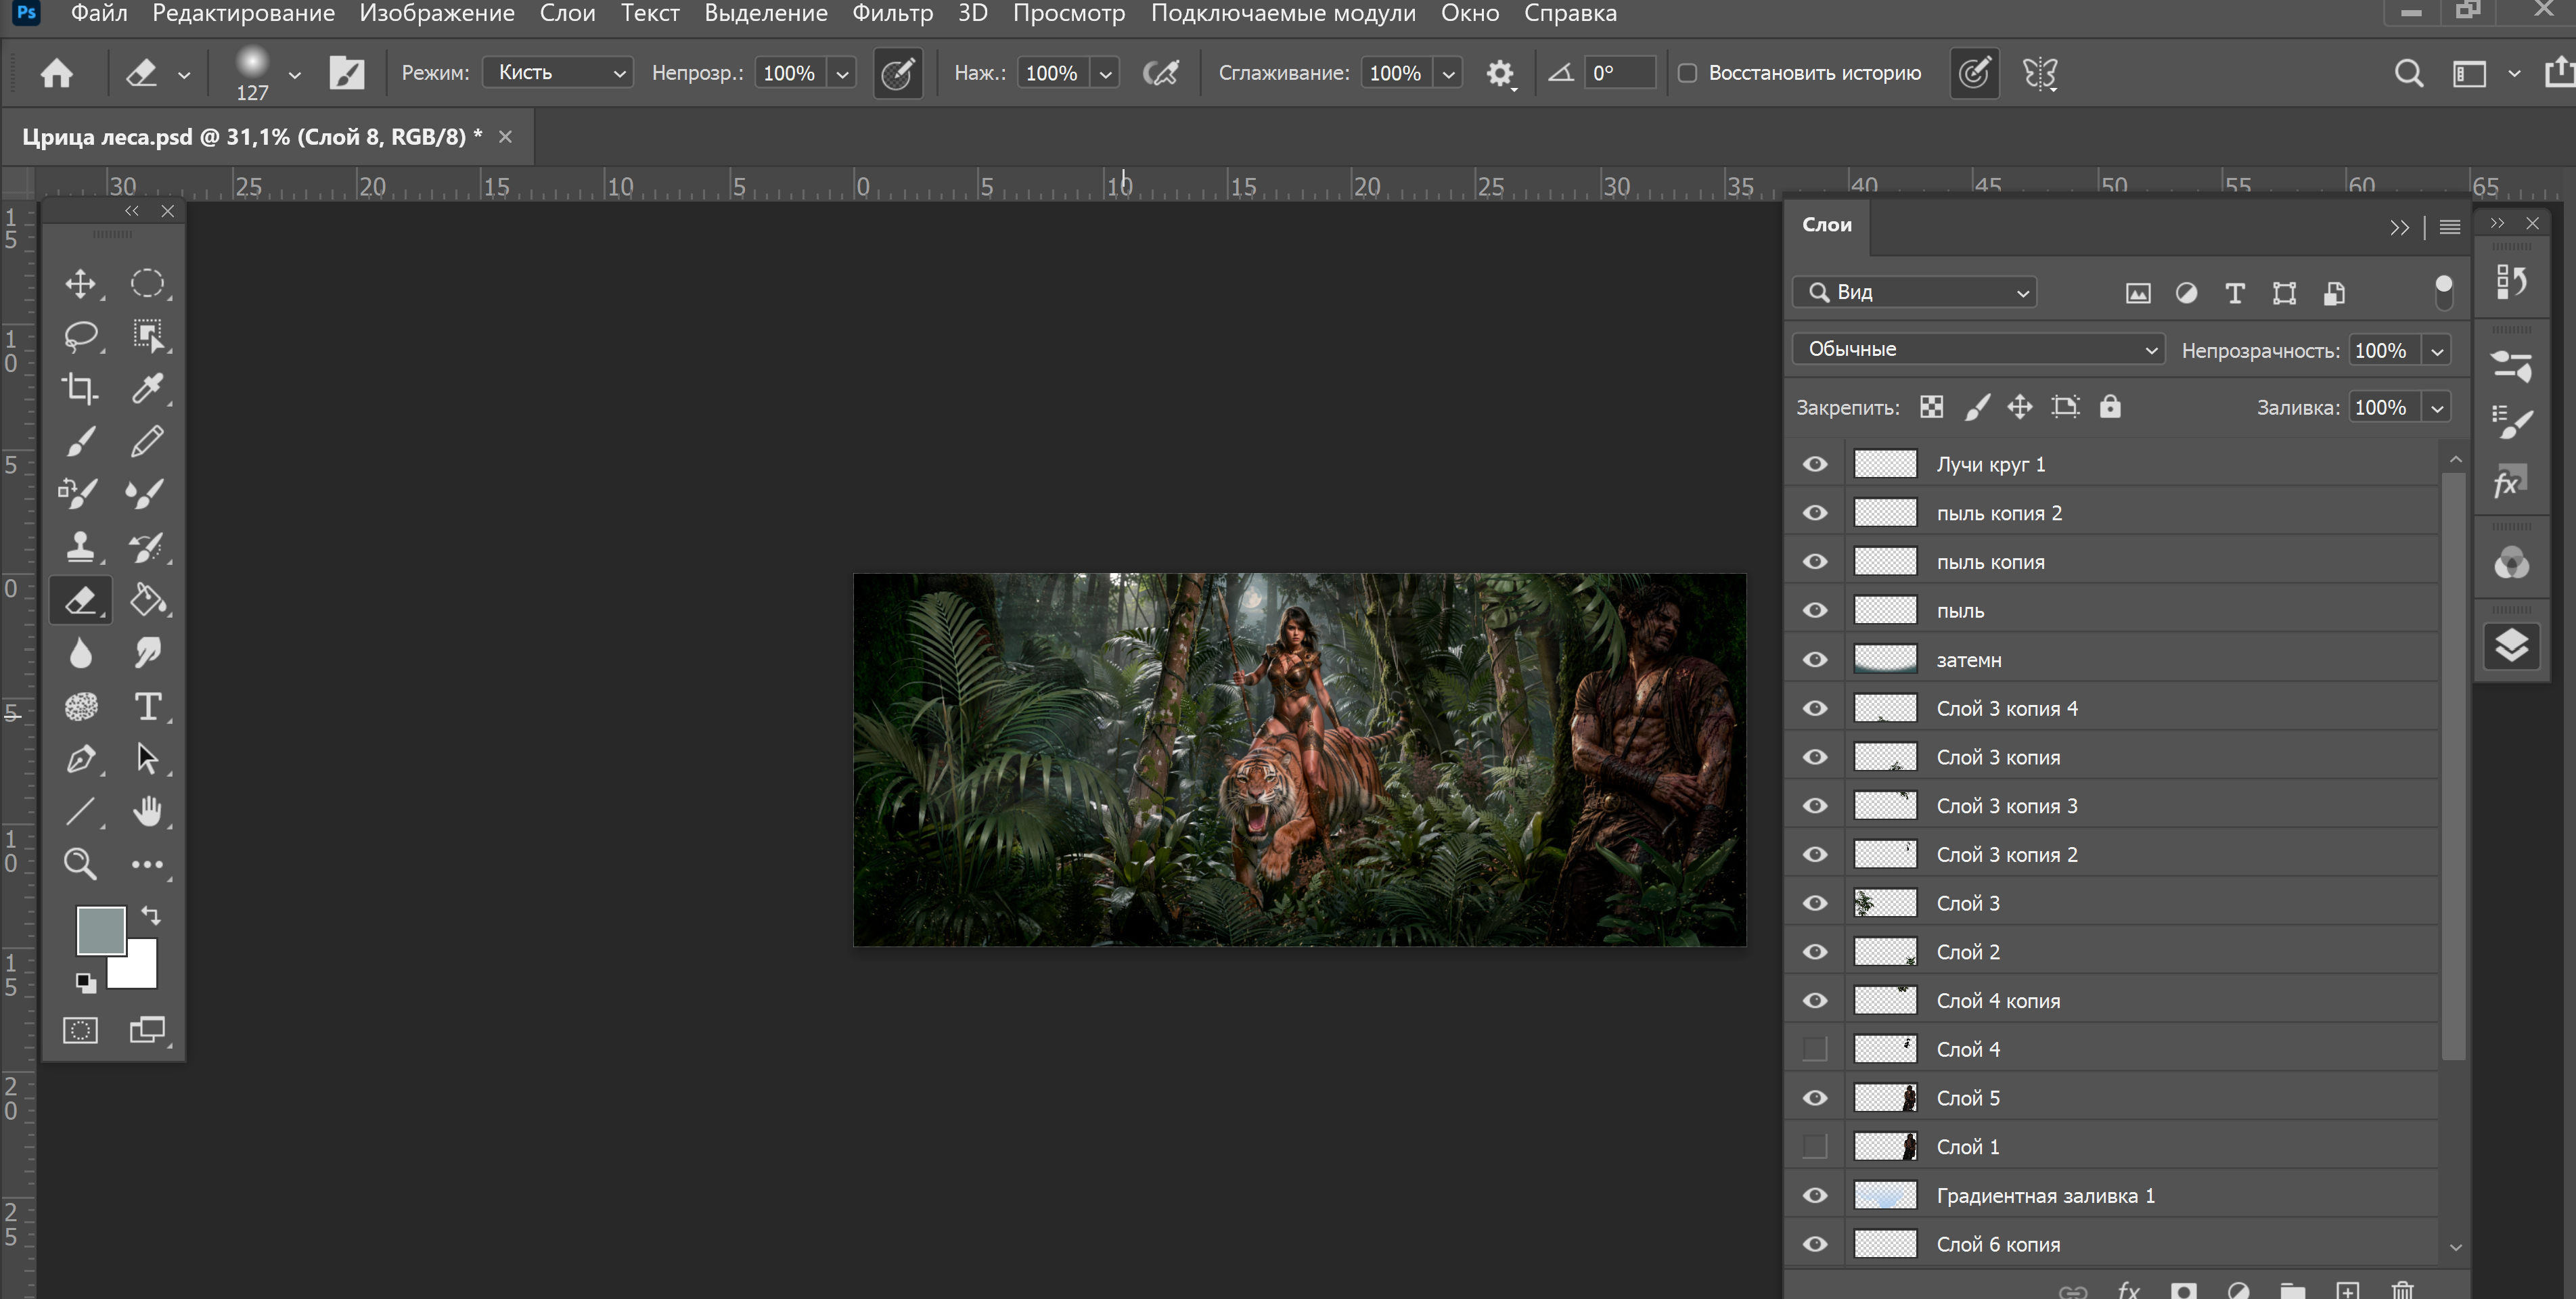Hide the пыль копия 2 layer
Image resolution: width=2576 pixels, height=1299 pixels.
pyautogui.click(x=1815, y=513)
